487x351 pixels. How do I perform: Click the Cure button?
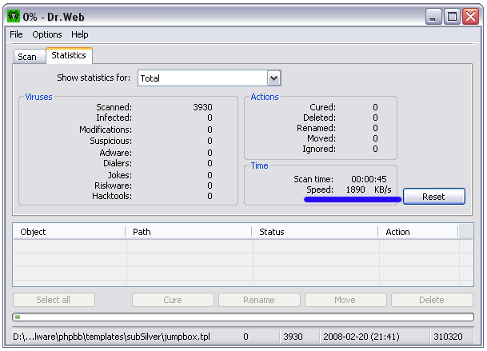pyautogui.click(x=173, y=300)
